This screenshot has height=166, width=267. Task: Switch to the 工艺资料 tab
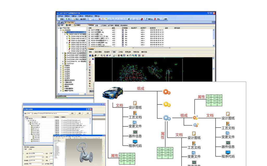coord(103,25)
